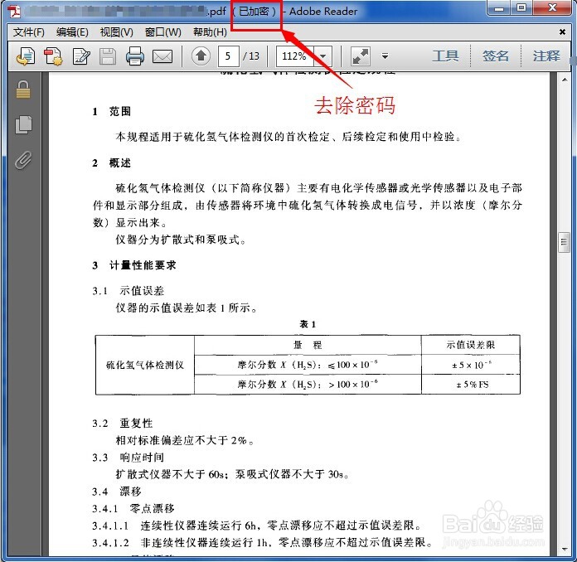The width and height of the screenshot is (577, 562).
Task: Click the edit/sign document toolbar icon
Action: coord(81,56)
